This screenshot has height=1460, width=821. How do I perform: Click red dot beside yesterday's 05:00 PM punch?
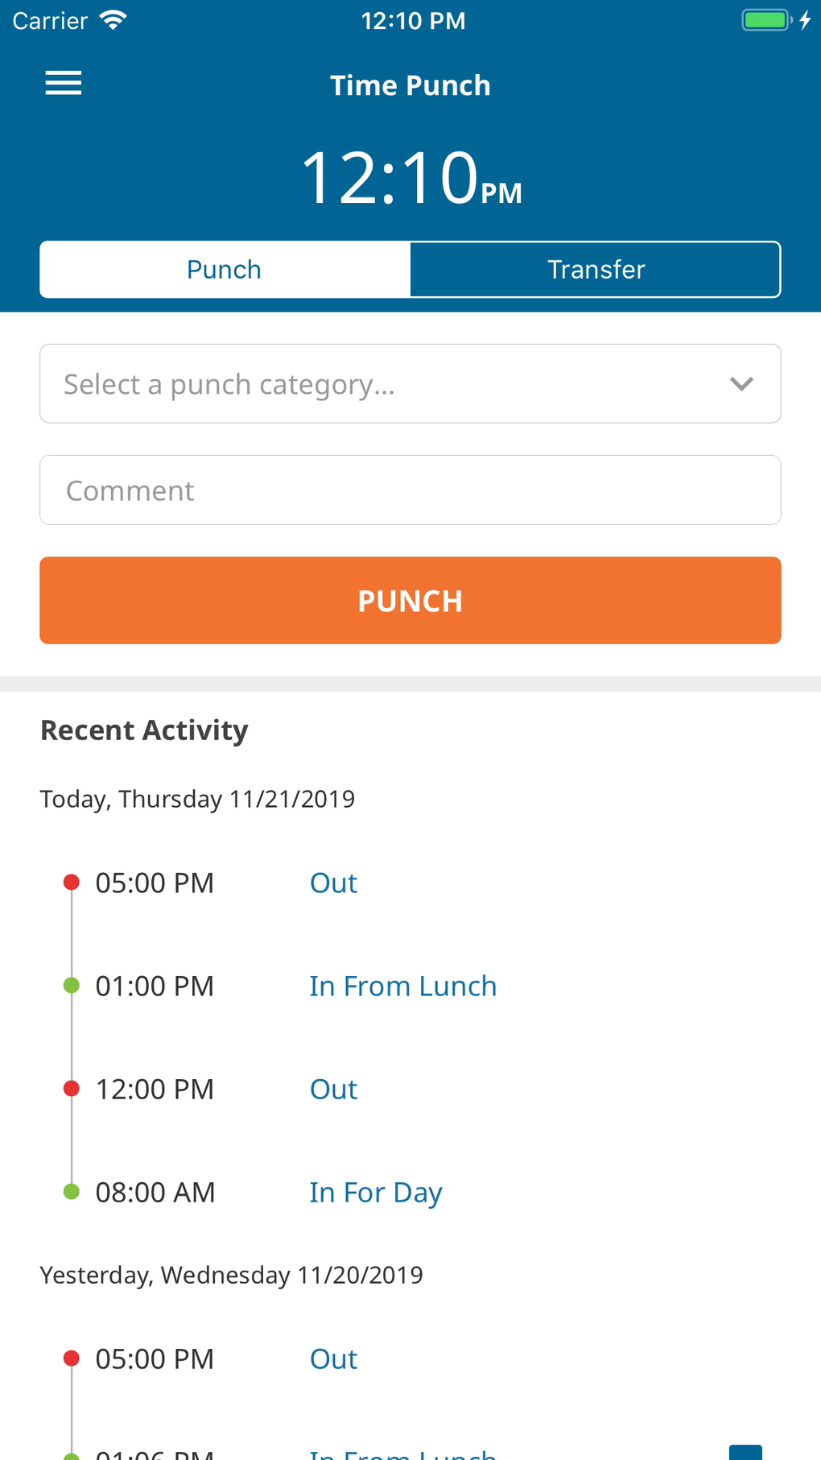[x=72, y=1359]
